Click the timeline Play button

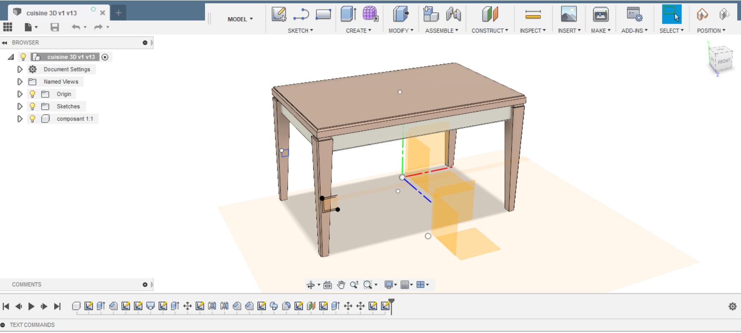tap(31, 306)
